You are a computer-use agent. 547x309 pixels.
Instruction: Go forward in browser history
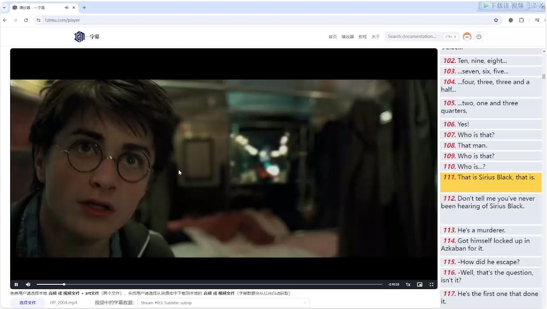pos(15,20)
